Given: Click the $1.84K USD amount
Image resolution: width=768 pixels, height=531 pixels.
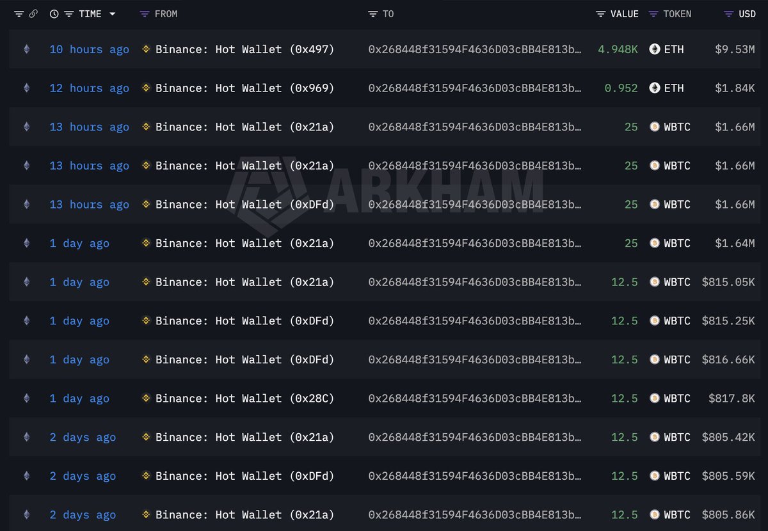Looking at the screenshot, I should (735, 88).
